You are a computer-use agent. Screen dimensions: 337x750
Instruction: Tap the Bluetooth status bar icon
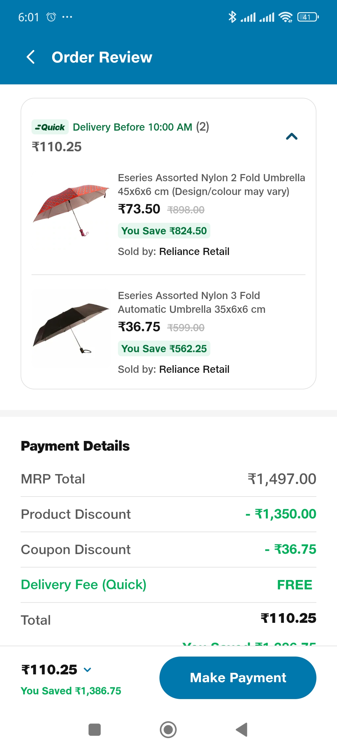[x=232, y=17]
